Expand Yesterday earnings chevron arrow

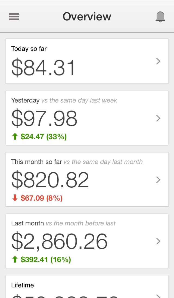coord(159,118)
